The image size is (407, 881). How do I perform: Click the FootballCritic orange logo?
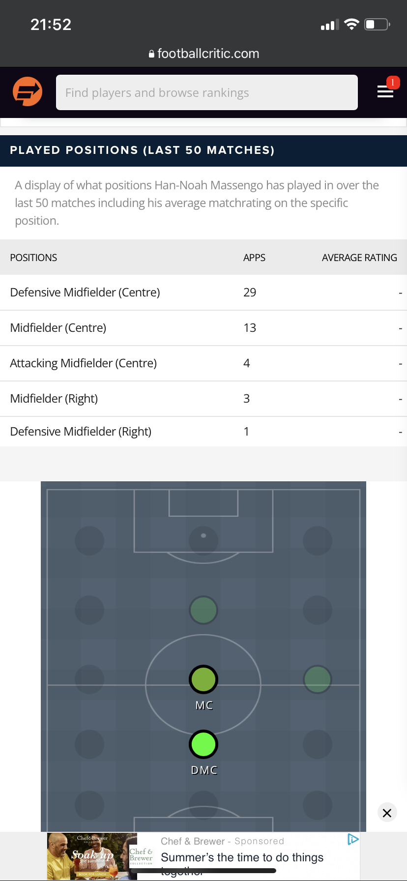tap(28, 92)
